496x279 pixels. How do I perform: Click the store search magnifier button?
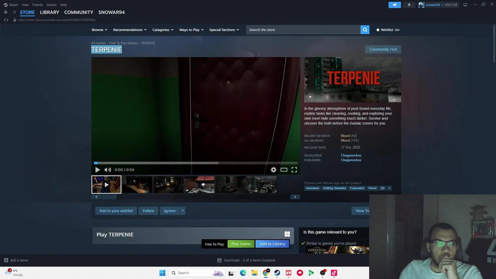click(365, 30)
